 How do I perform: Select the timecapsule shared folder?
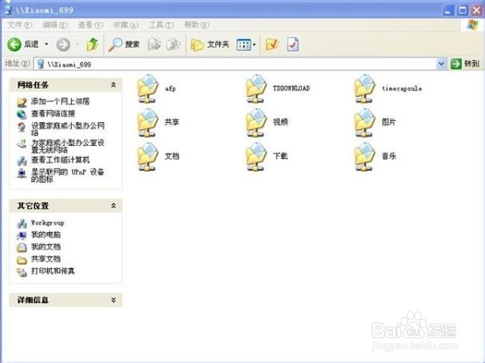(x=388, y=89)
